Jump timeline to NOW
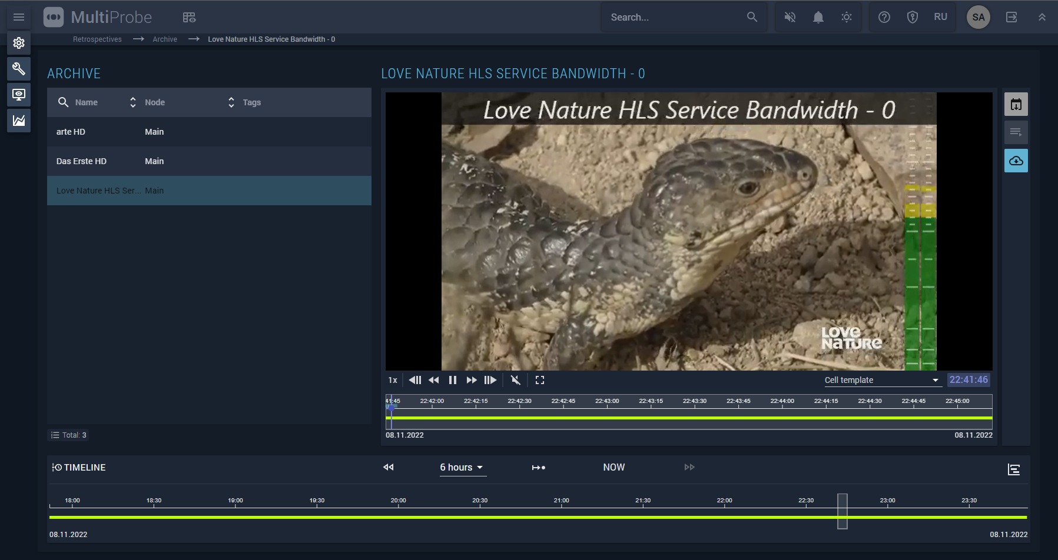 614,467
